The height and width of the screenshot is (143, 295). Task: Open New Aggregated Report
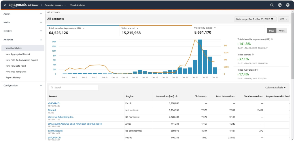(x=18, y=54)
